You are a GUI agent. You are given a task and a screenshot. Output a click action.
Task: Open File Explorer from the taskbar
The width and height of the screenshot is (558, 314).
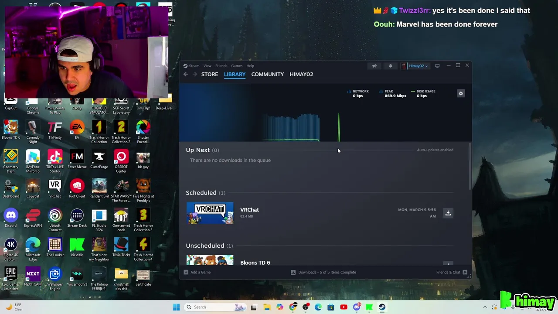(267, 307)
